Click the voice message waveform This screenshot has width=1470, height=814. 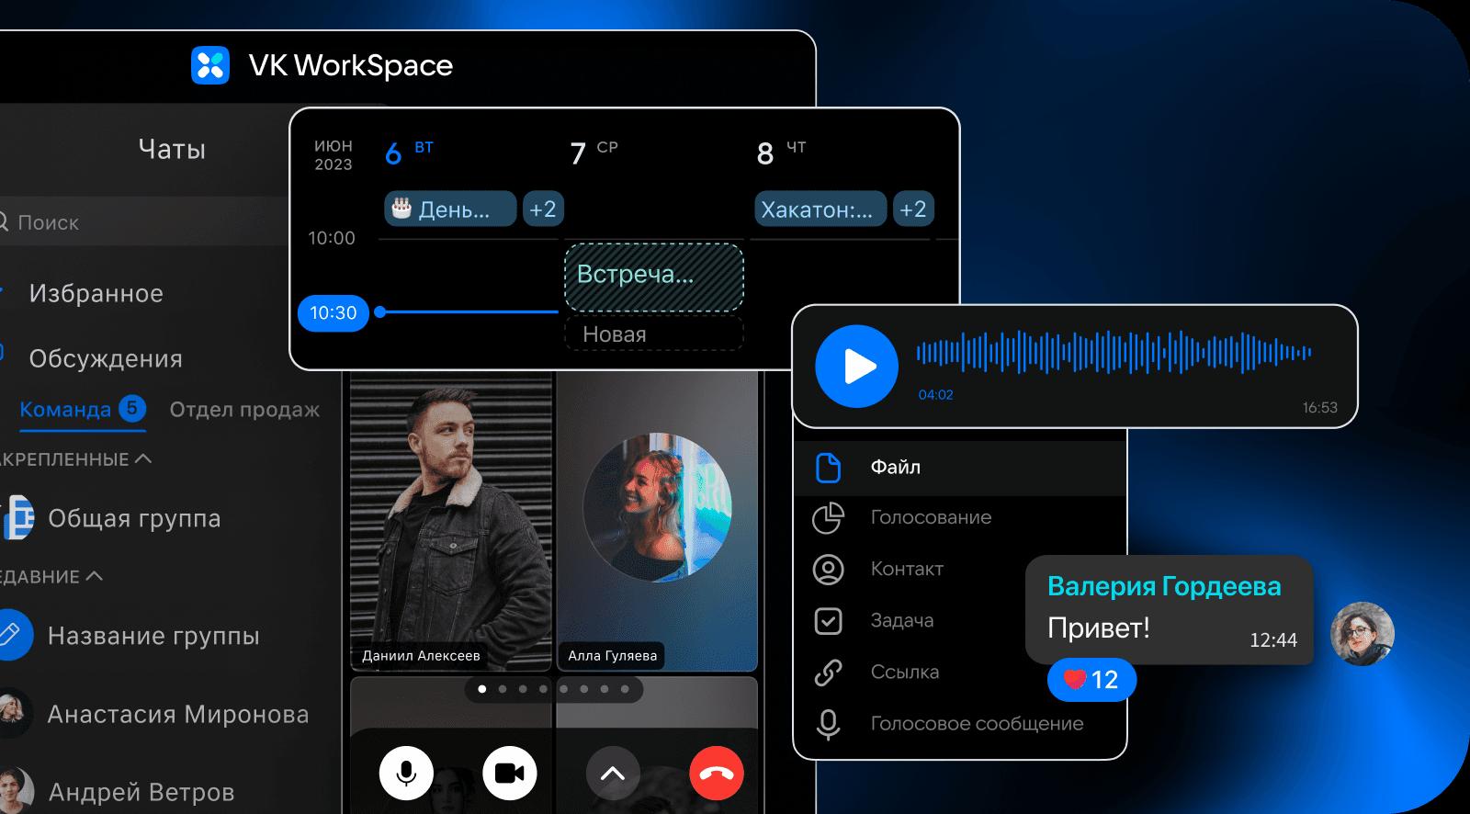click(x=1114, y=353)
